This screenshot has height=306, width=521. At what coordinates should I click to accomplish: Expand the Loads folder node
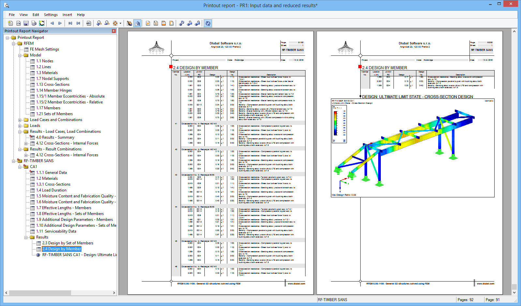(x=20, y=126)
